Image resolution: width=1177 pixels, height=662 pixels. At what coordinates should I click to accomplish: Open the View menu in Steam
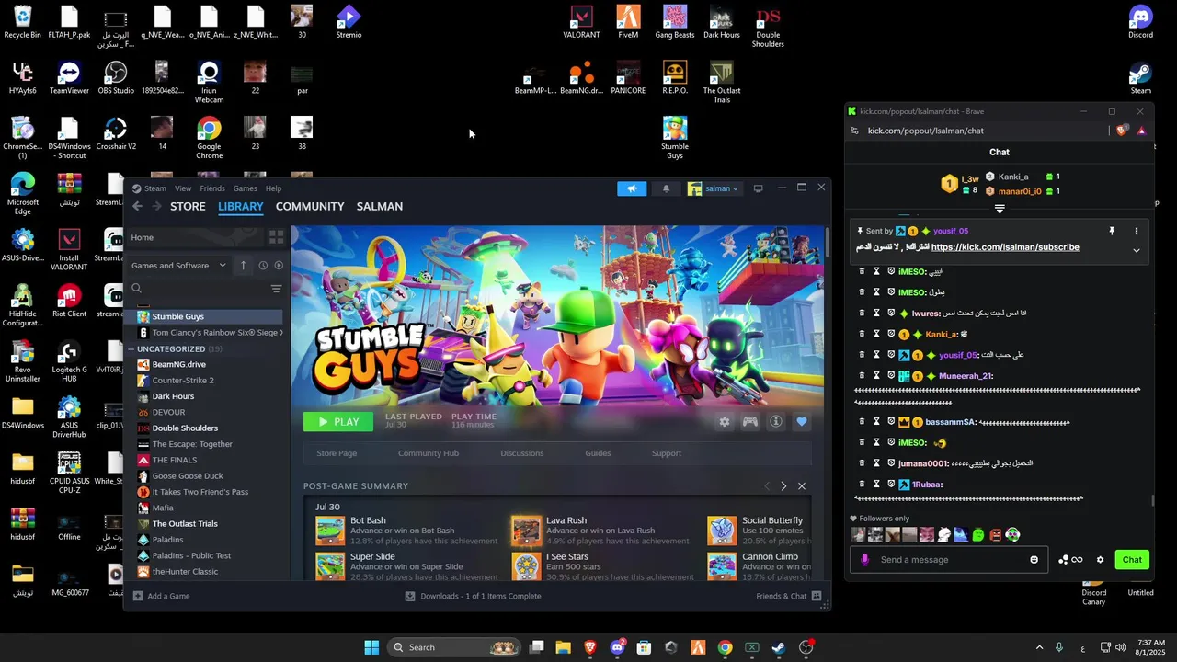pyautogui.click(x=183, y=188)
